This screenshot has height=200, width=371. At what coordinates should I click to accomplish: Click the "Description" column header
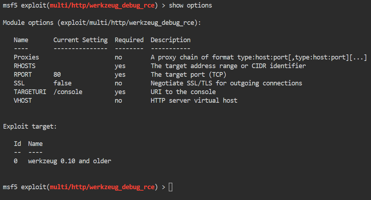click(170, 40)
